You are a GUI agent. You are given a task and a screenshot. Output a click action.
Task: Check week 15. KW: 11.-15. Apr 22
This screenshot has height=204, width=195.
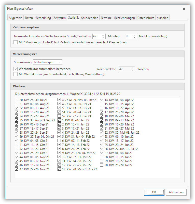click(102, 104)
